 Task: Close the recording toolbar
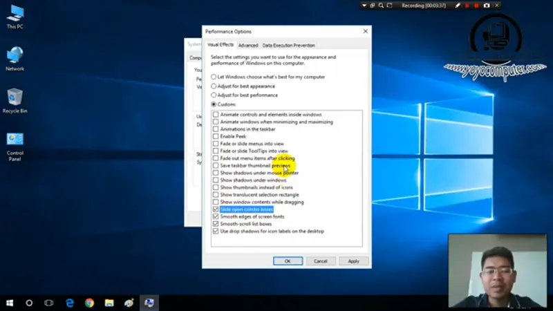(496, 6)
